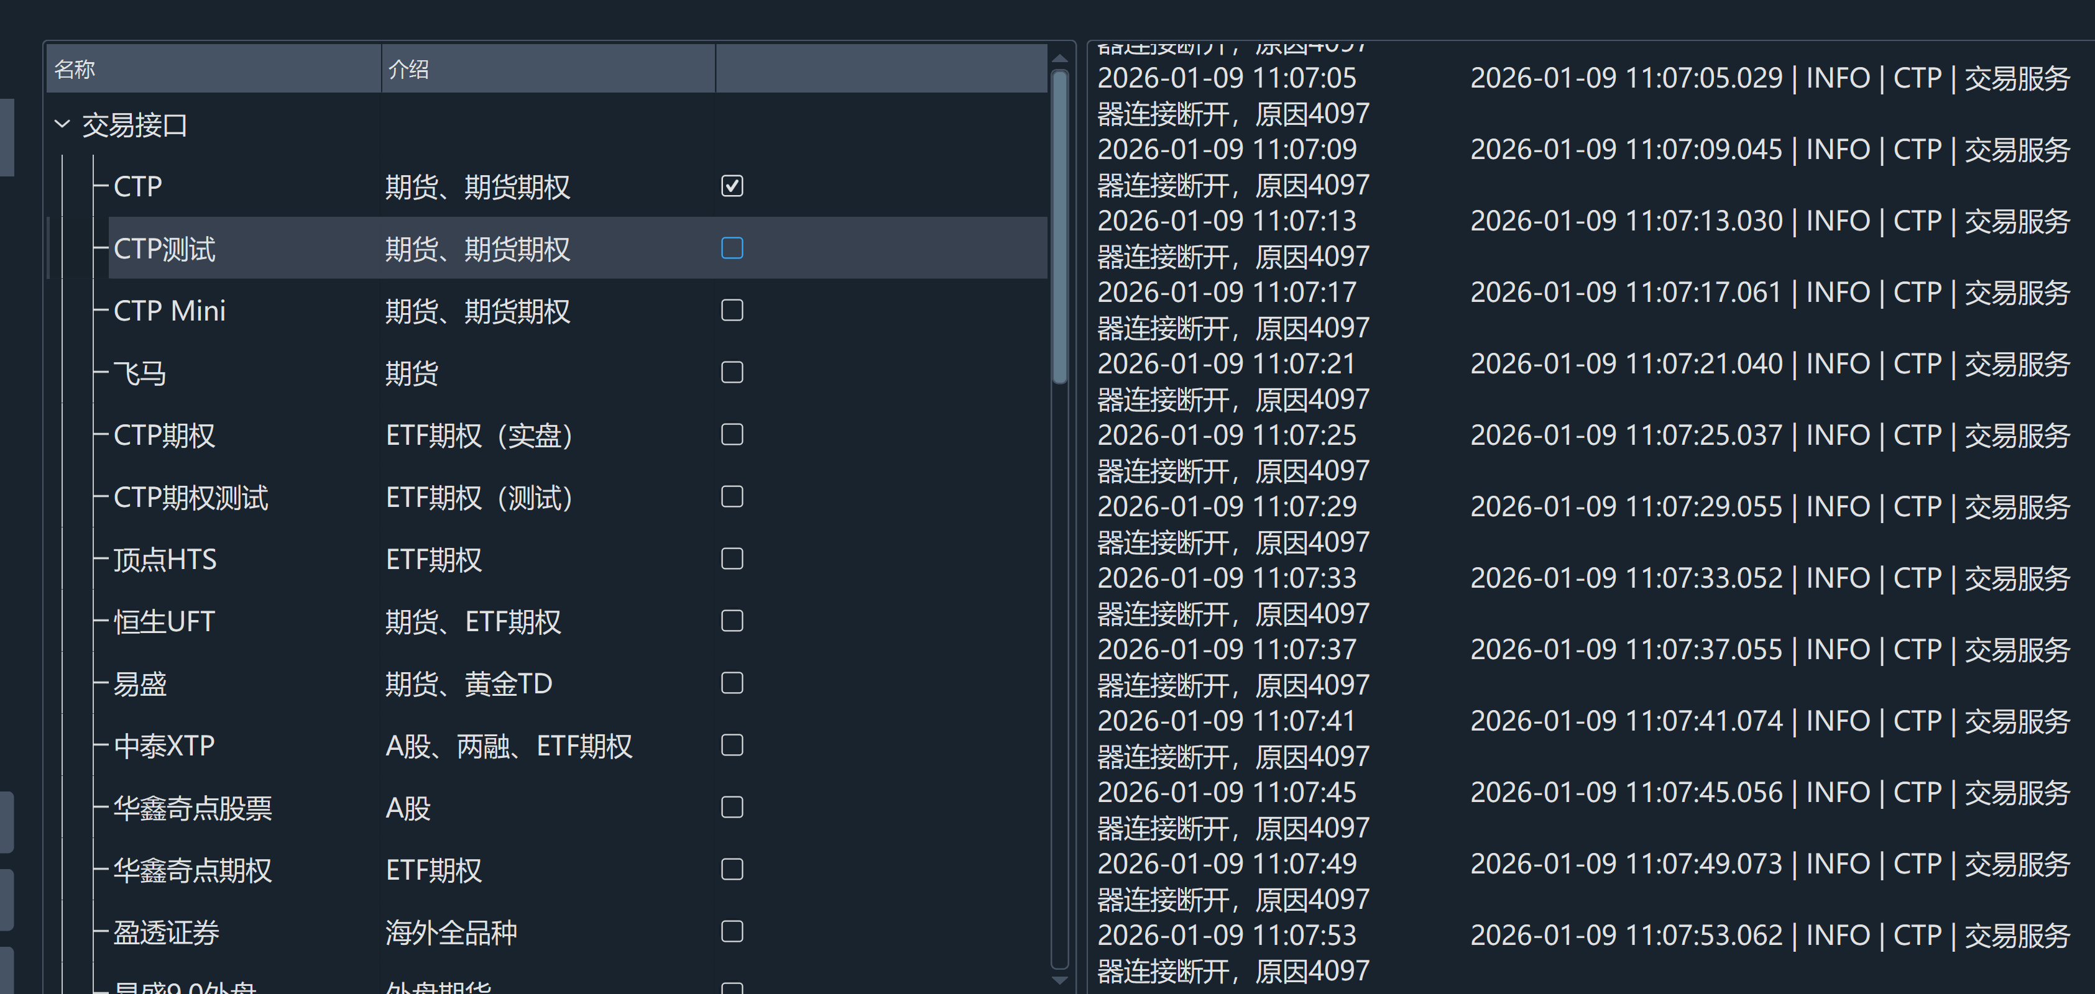Enable CTP期权 ETF option checkbox

click(x=732, y=435)
